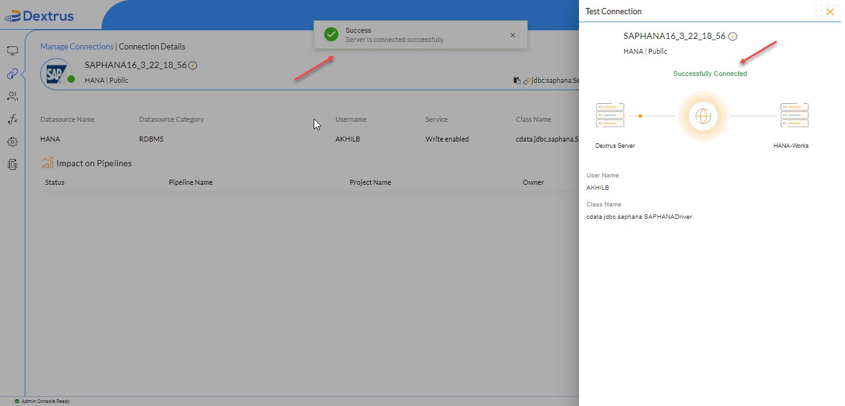Click the Connection Details breadcrumb text

click(152, 46)
